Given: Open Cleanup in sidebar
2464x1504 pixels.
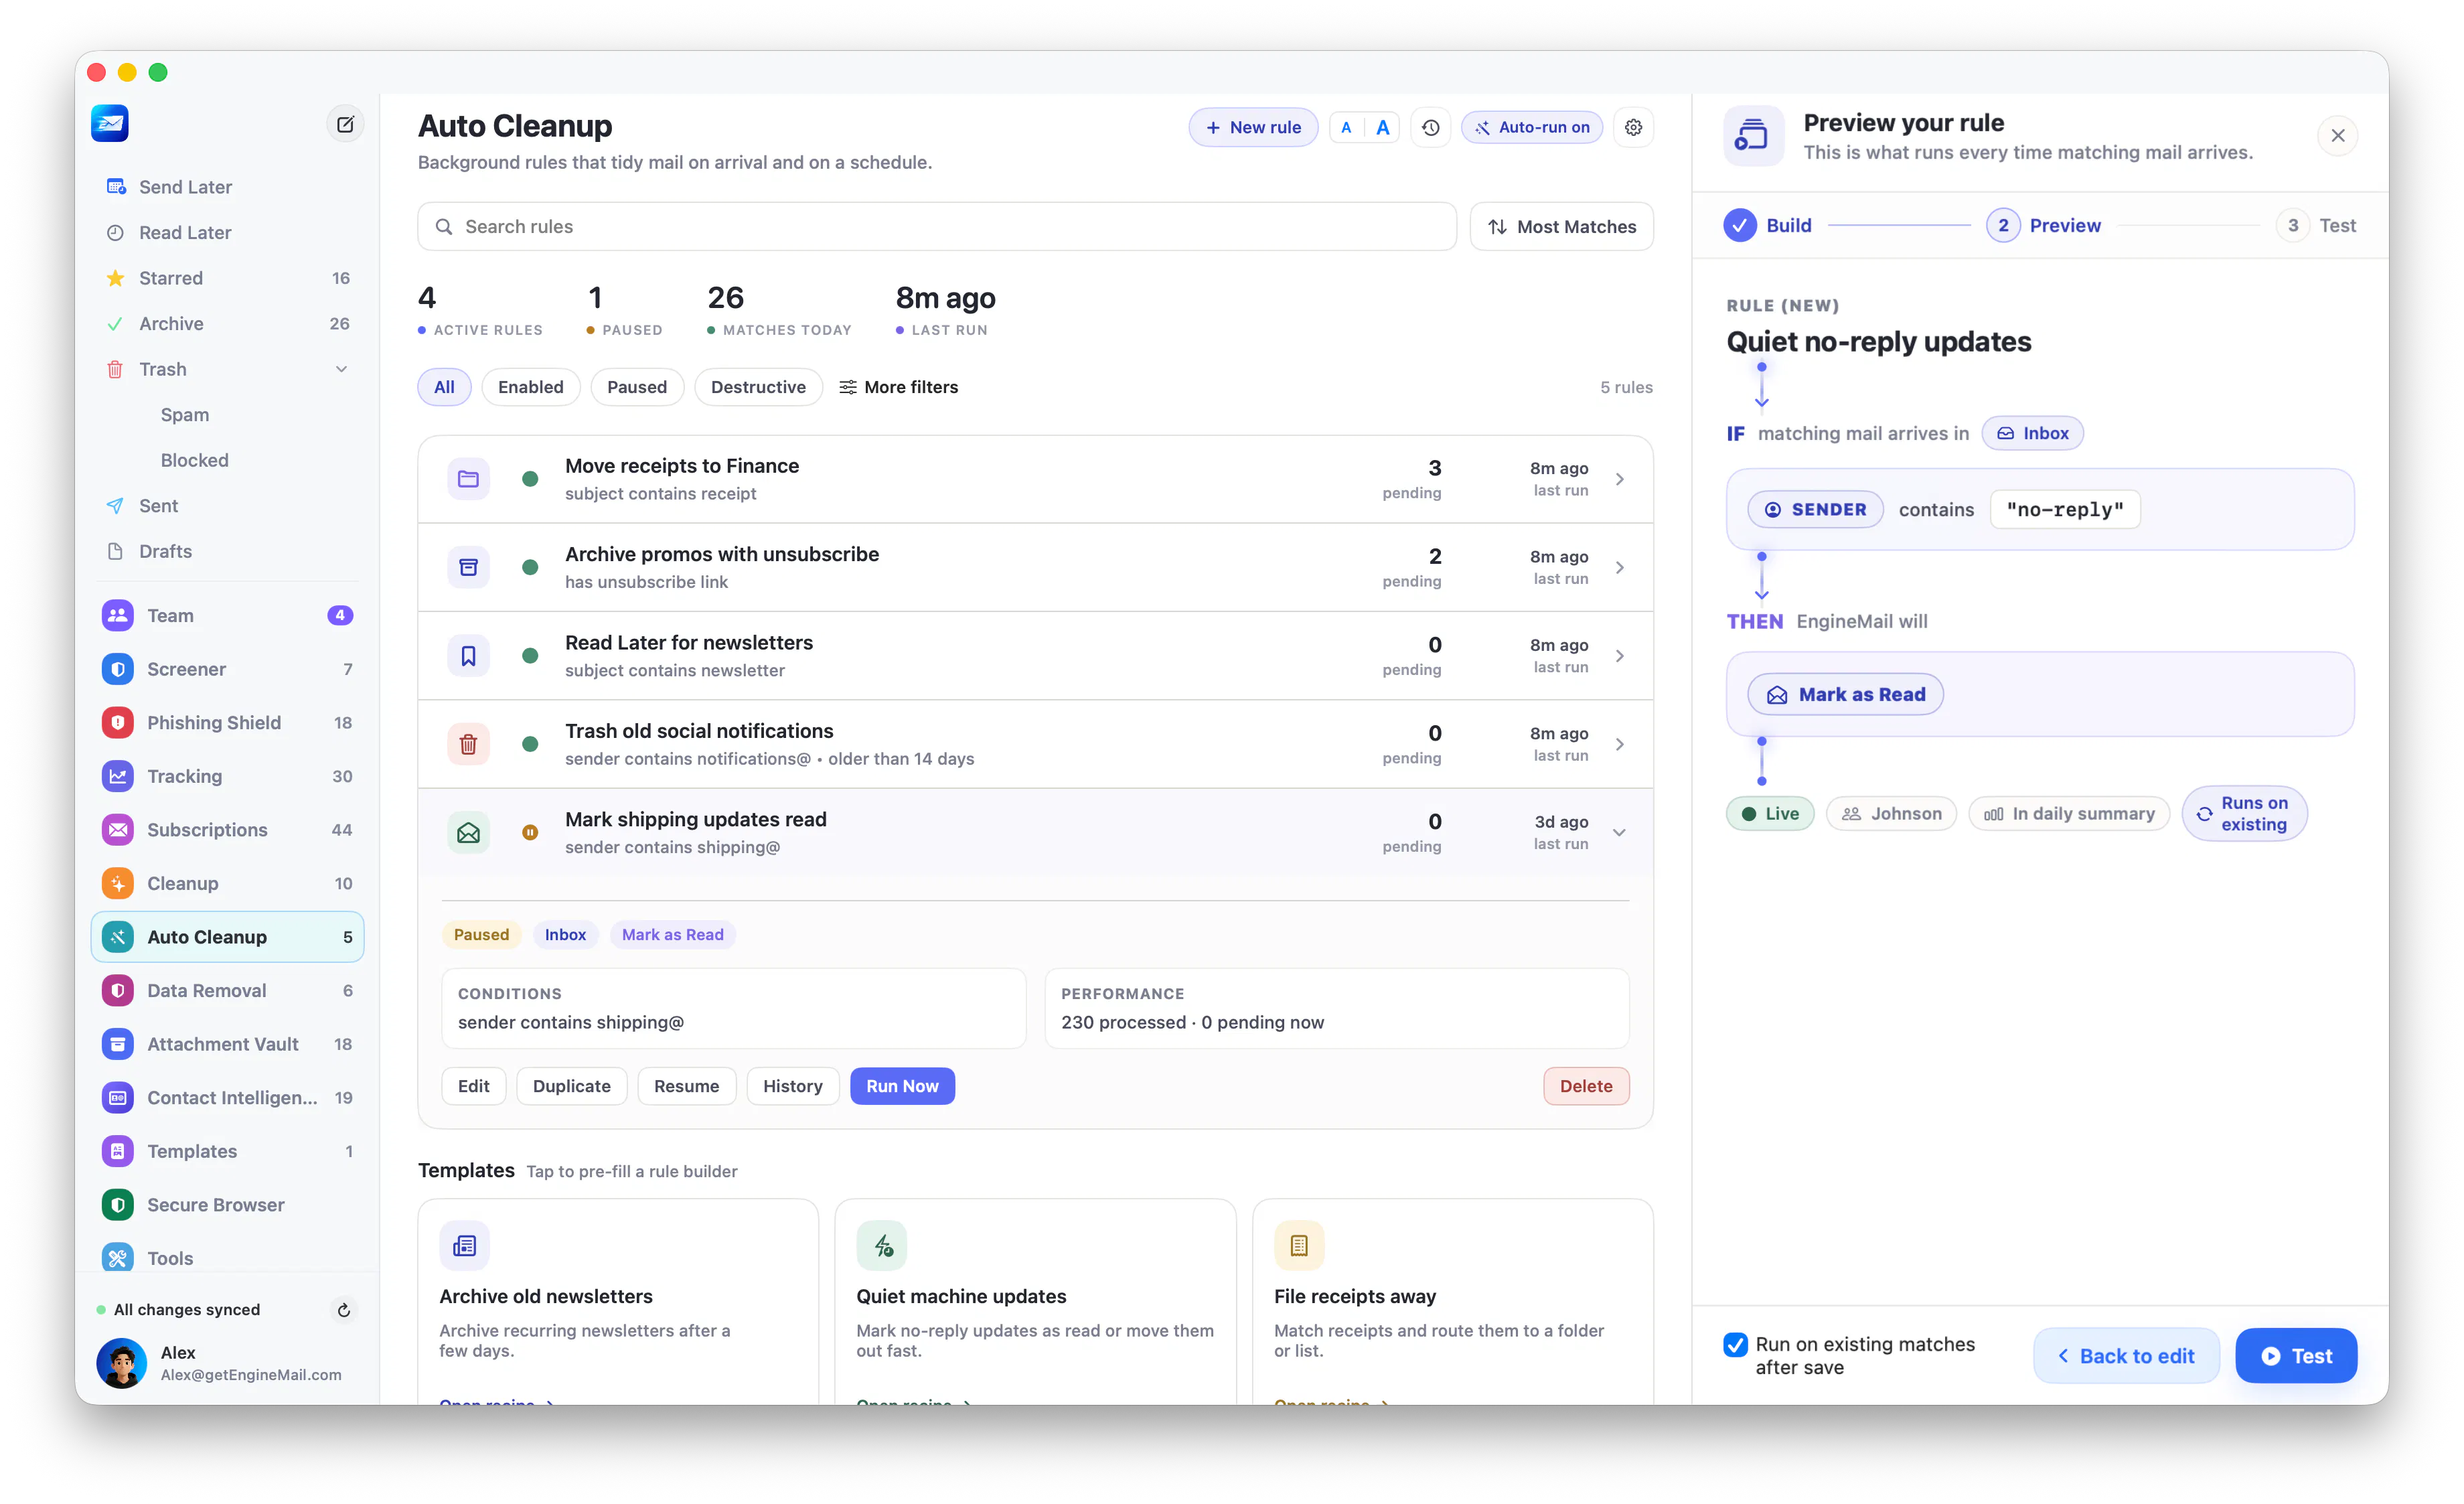Looking at the screenshot, I should click(227, 884).
